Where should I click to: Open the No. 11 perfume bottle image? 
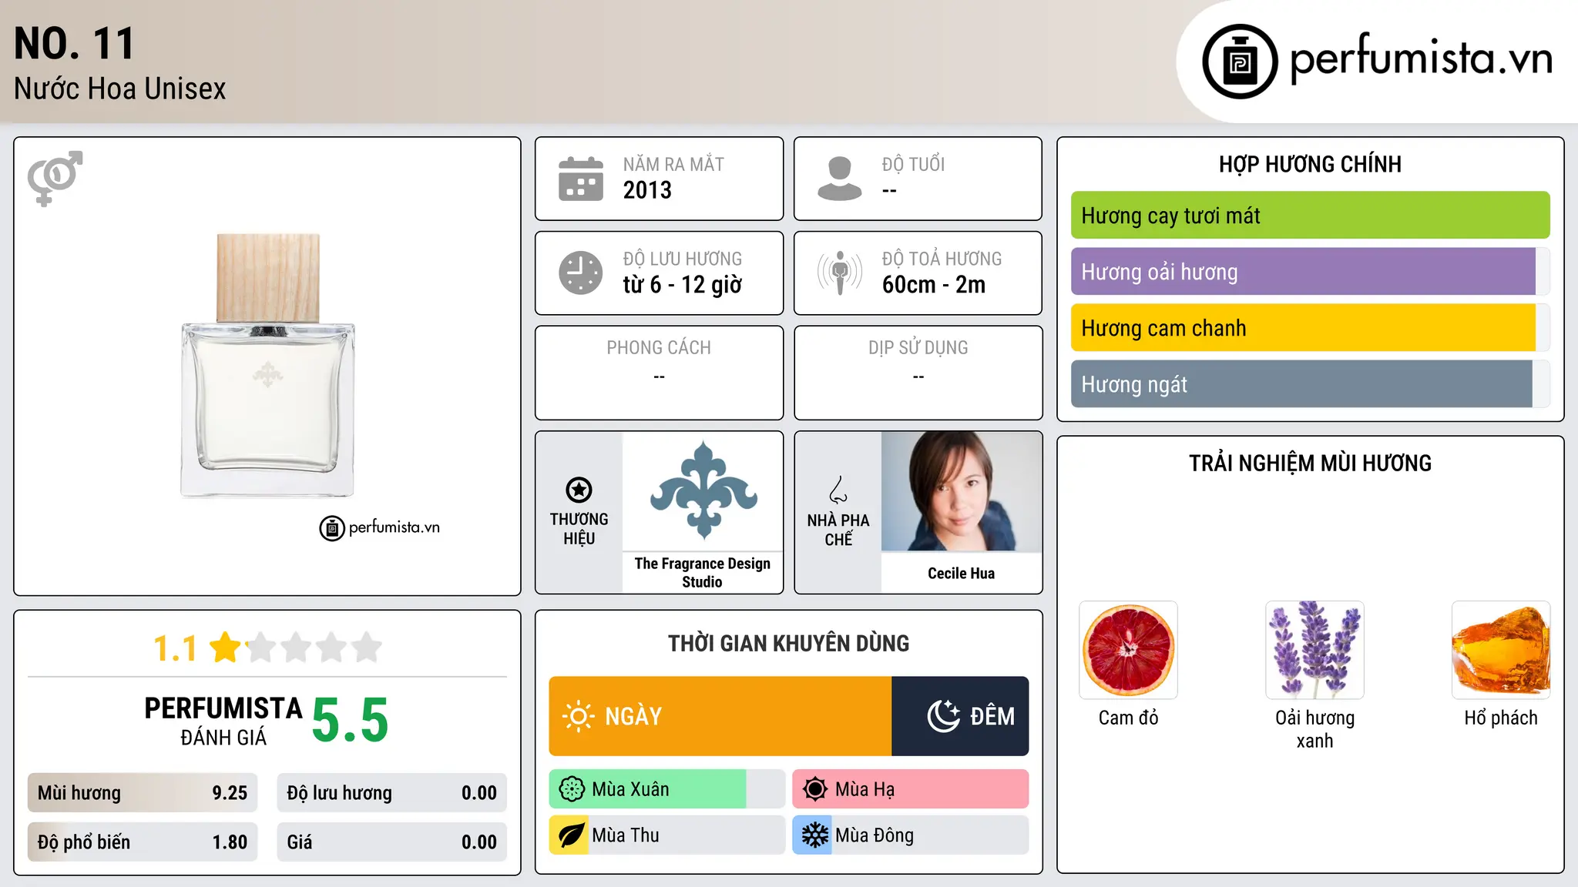(x=267, y=366)
